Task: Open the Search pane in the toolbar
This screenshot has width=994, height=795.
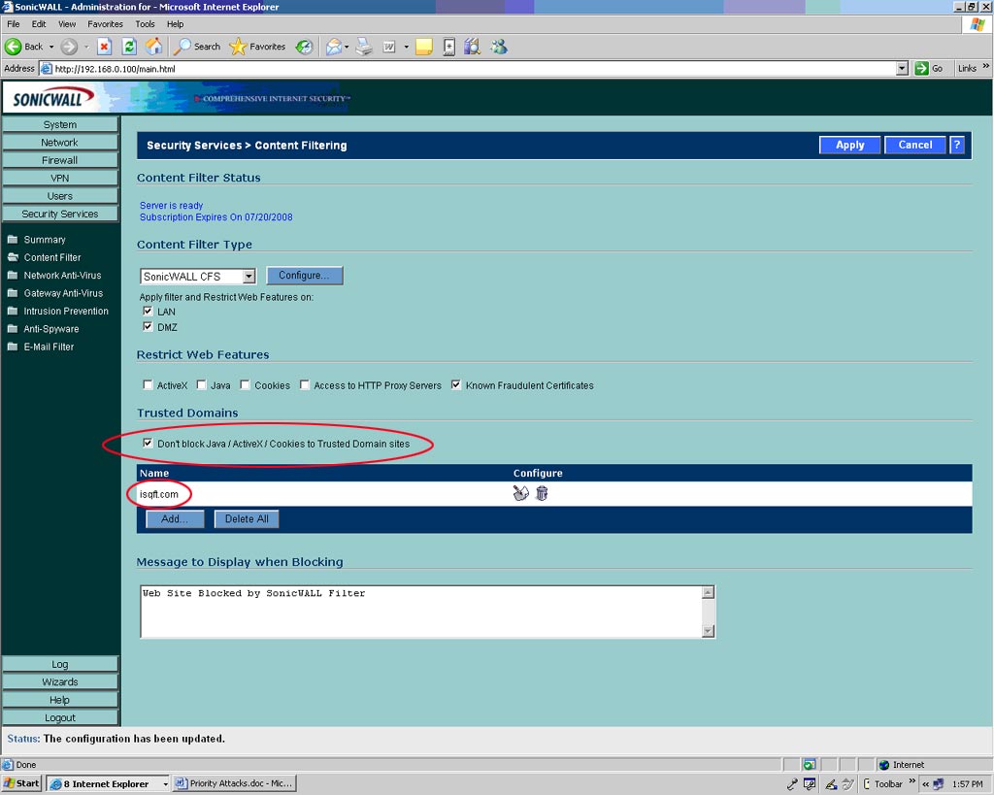Action: 196,47
